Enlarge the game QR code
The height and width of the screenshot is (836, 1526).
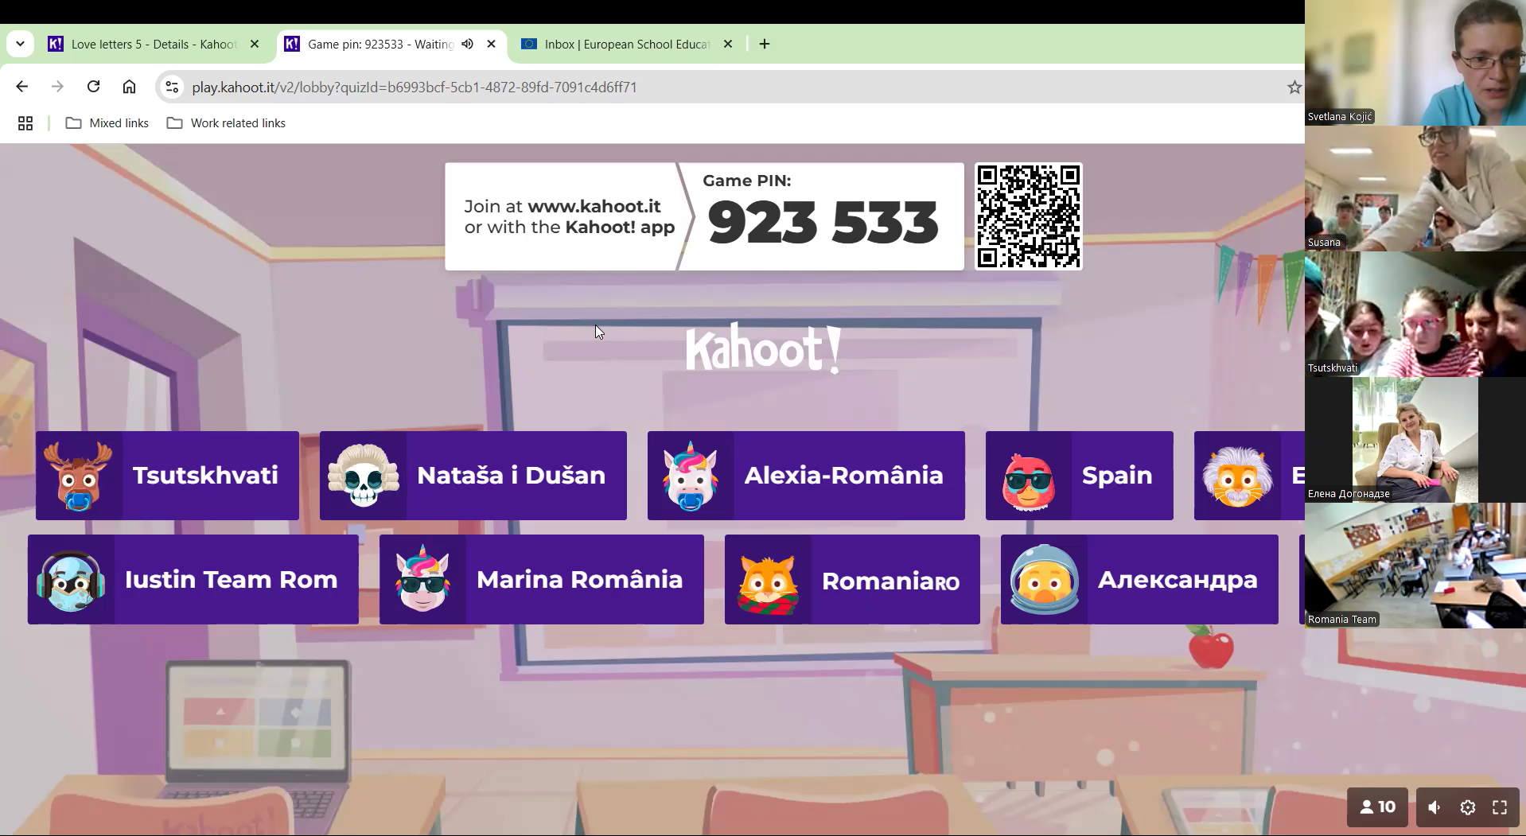click(x=1028, y=216)
